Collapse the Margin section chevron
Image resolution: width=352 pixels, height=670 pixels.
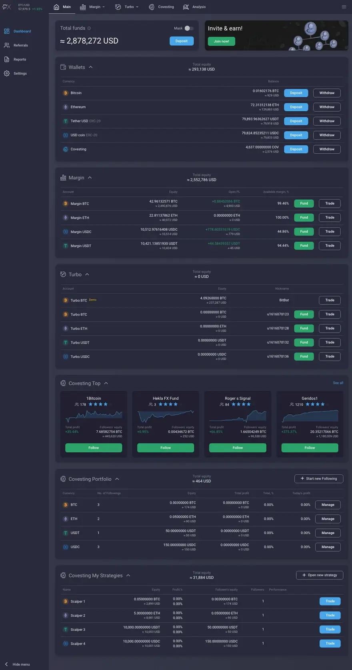pyautogui.click(x=90, y=178)
